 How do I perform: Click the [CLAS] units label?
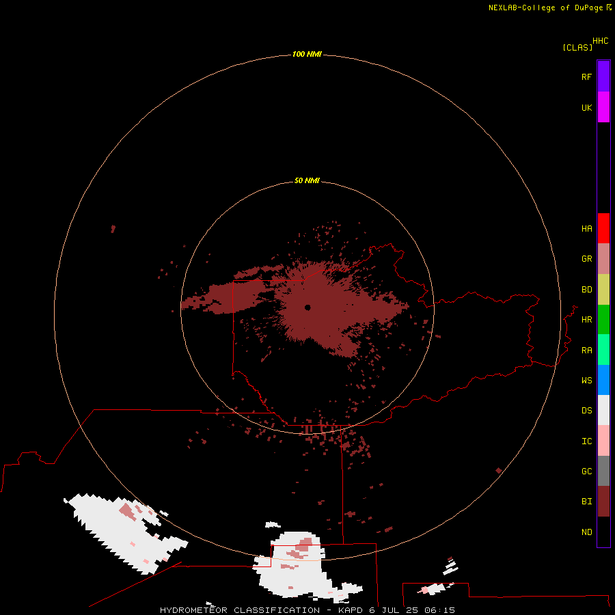click(x=577, y=47)
